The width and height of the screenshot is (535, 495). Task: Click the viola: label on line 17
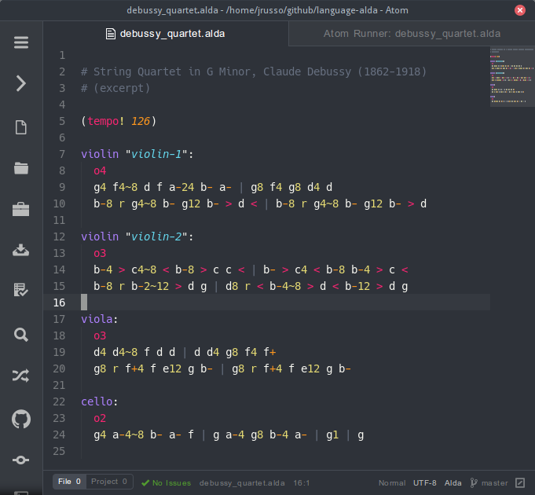[x=99, y=319]
